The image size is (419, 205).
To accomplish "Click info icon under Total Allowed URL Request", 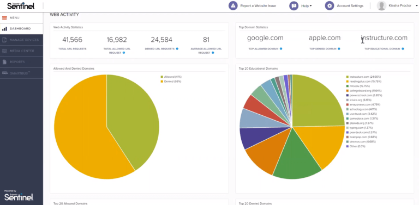I will [x=123, y=53].
